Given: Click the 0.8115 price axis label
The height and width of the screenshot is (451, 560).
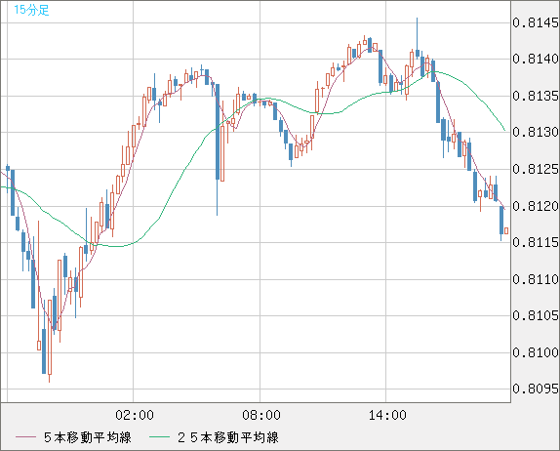Looking at the screenshot, I should [x=536, y=242].
